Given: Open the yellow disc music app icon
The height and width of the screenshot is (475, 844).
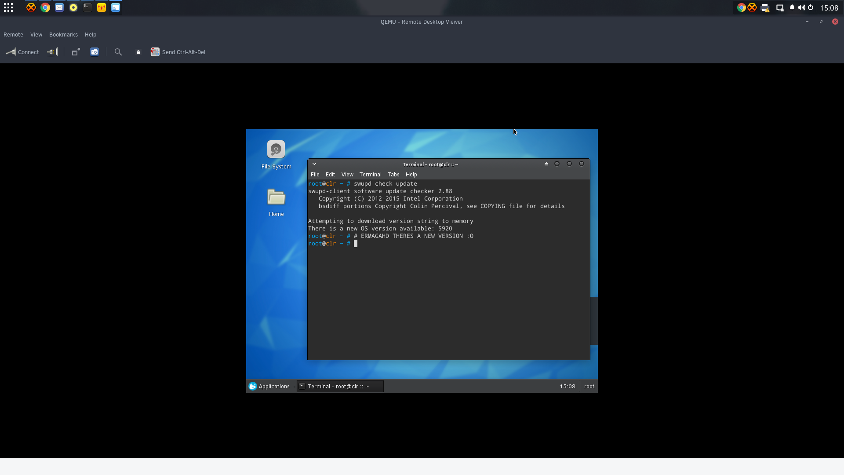Looking at the screenshot, I should coord(73,7).
